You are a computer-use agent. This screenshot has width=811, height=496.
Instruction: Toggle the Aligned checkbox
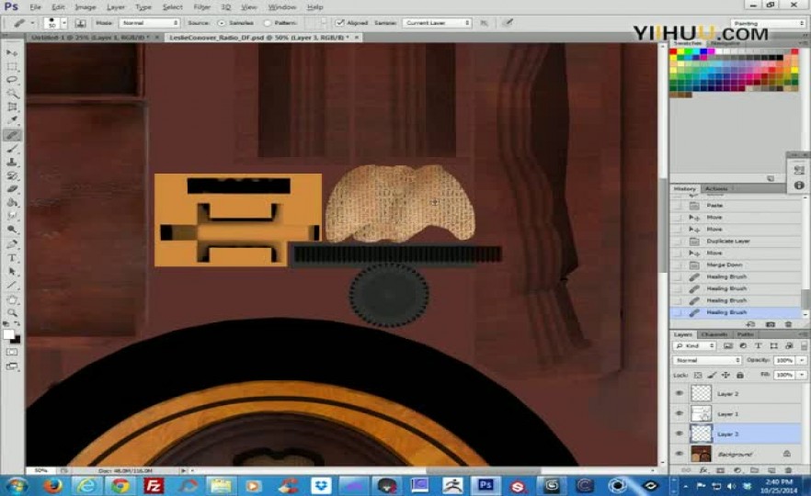click(x=340, y=23)
